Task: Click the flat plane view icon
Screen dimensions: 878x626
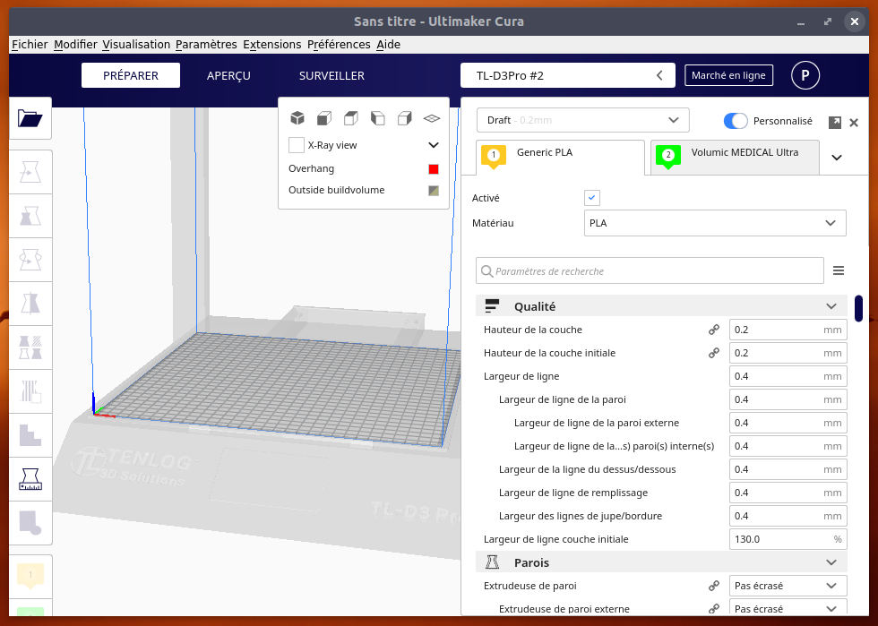Action: point(432,118)
